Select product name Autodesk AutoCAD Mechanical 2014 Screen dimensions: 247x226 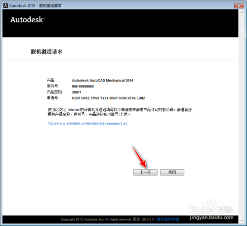click(x=102, y=81)
